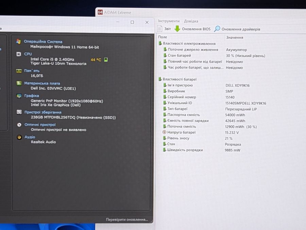Click the icon beside Повний час роботи від батареї
The width and height of the screenshot is (306, 230).
(x=165, y=61)
